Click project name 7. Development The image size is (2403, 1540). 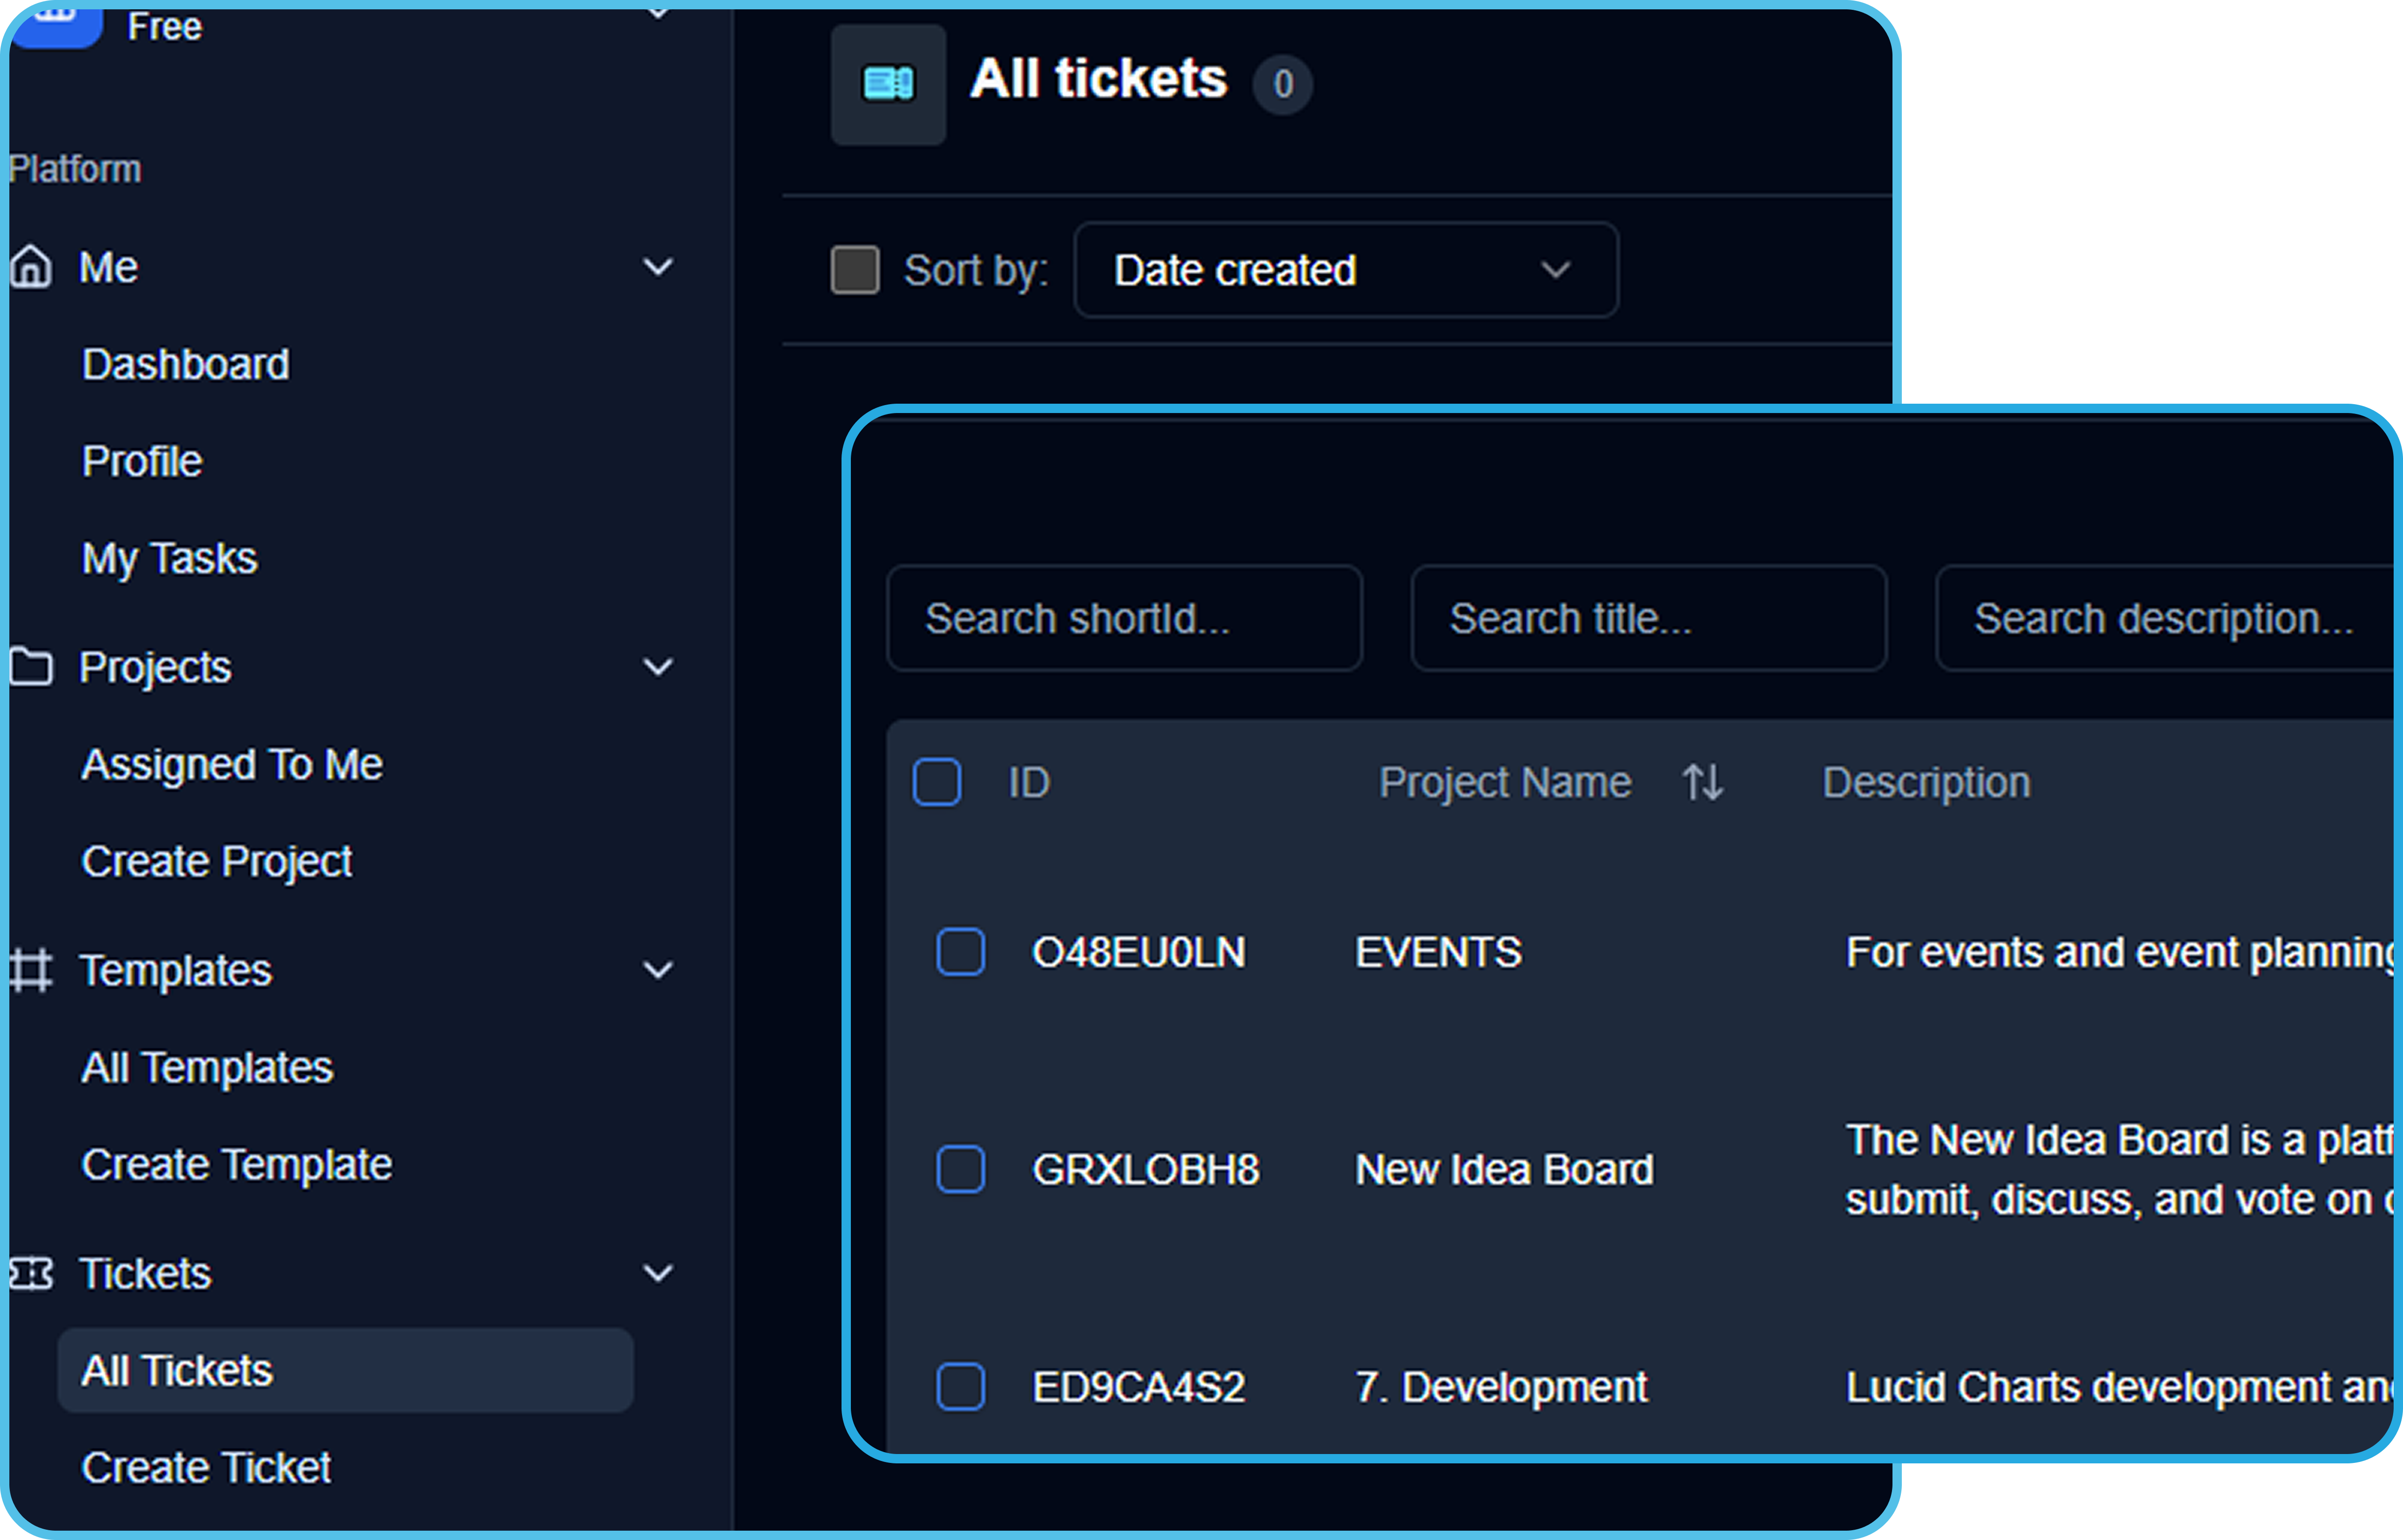click(x=1502, y=1388)
